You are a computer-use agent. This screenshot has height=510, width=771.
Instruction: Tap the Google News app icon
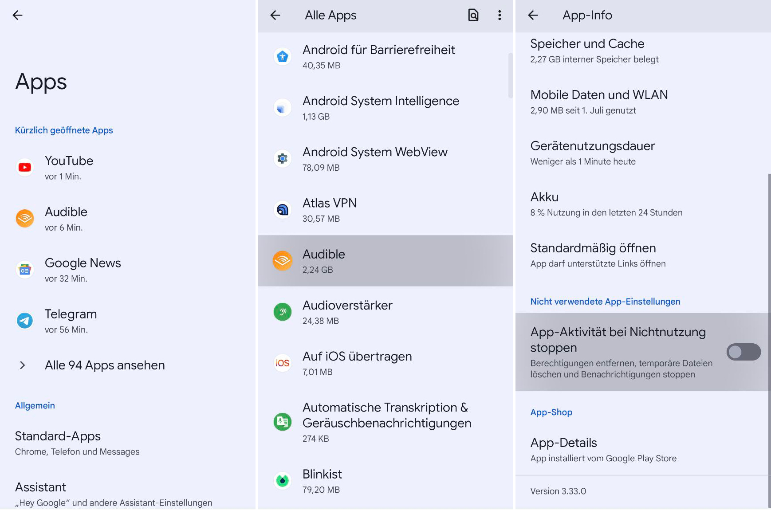tap(25, 270)
